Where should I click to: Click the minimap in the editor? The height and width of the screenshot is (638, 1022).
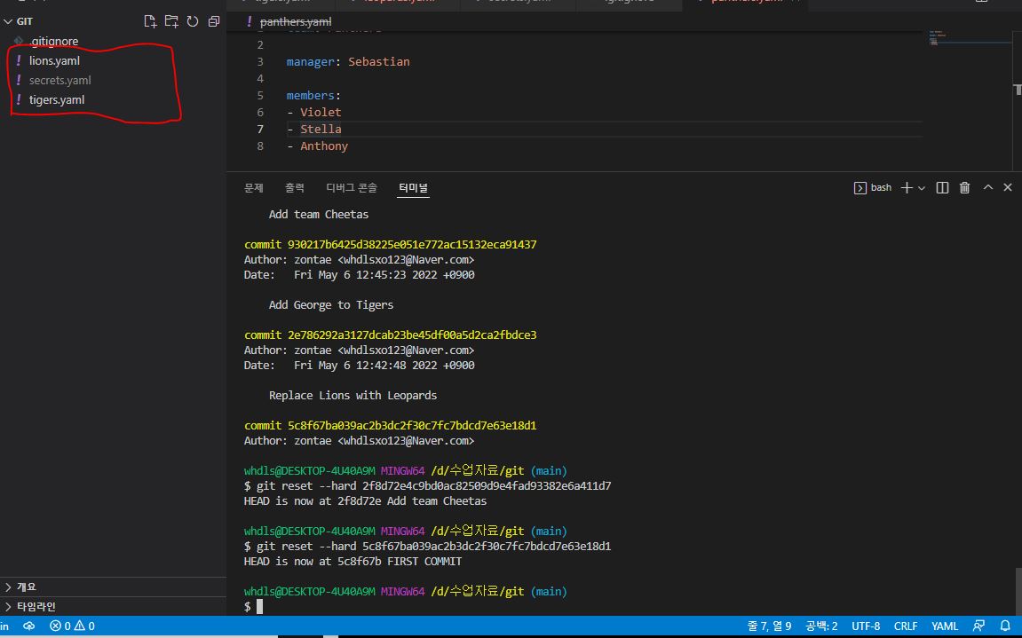[x=970, y=39]
